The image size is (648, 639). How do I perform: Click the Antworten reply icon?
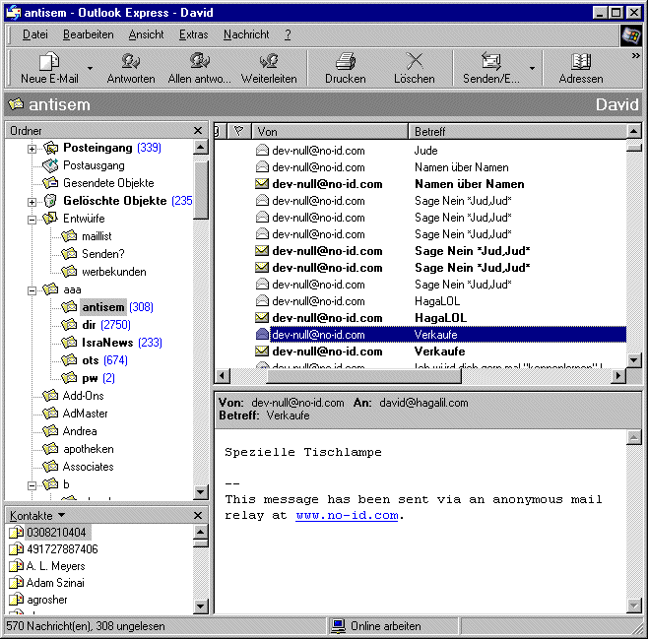[130, 62]
